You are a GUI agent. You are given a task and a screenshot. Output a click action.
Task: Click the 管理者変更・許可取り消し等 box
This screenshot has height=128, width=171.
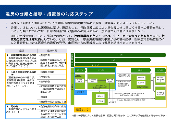coord(161,79)
